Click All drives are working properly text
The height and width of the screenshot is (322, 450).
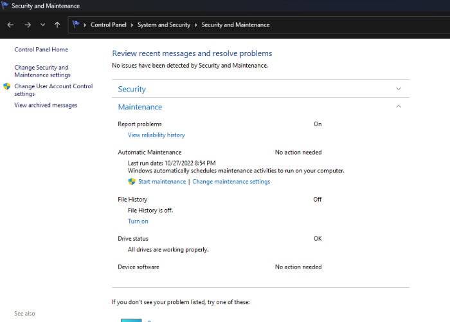pyautogui.click(x=168, y=250)
